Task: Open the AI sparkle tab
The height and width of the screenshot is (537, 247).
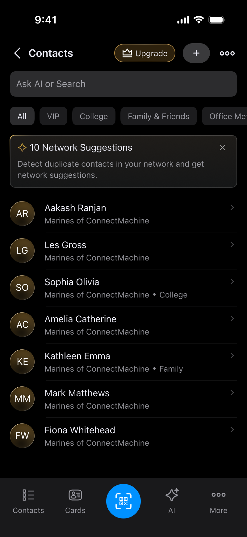Action: [172, 500]
